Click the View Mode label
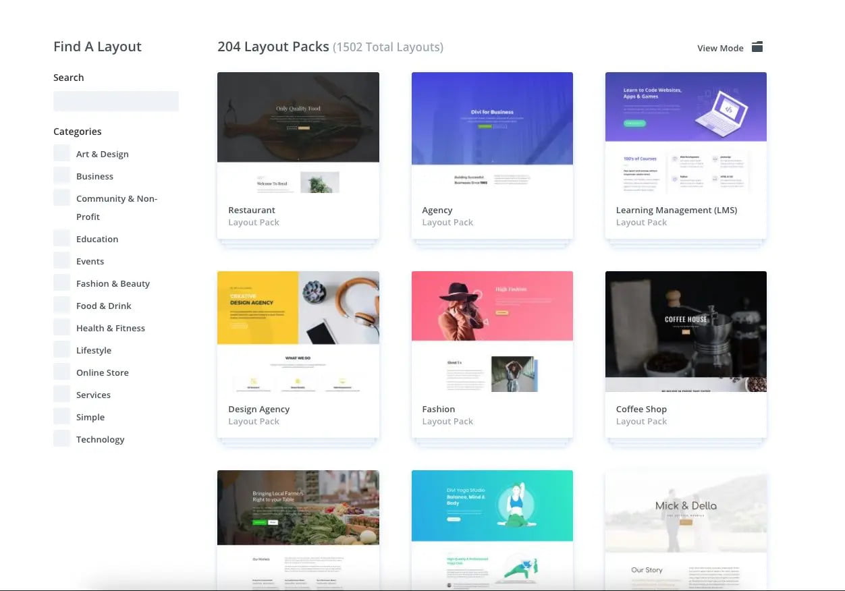Screen dimensions: 845x591 [x=720, y=48]
